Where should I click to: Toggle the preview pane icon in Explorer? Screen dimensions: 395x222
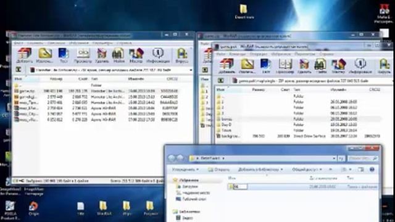tap(360, 170)
